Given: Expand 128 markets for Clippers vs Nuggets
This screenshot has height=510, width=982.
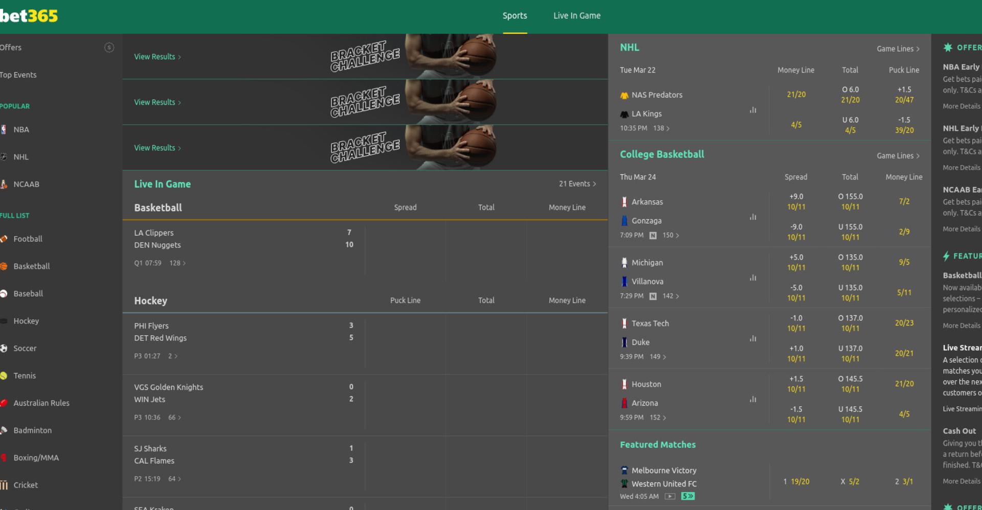Looking at the screenshot, I should [x=177, y=263].
